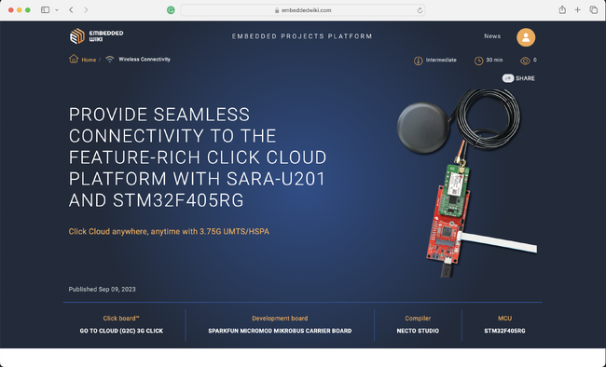Viewport: 606px width, 368px height.
Task: Open Wireless Connectivity breadcrumb link
Action: [145, 59]
